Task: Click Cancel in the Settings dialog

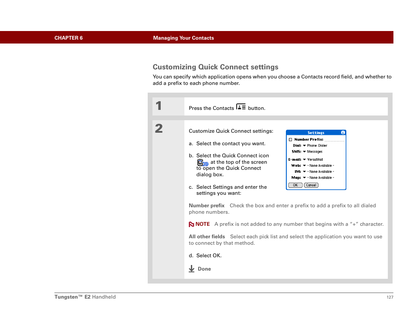Action: (x=311, y=185)
